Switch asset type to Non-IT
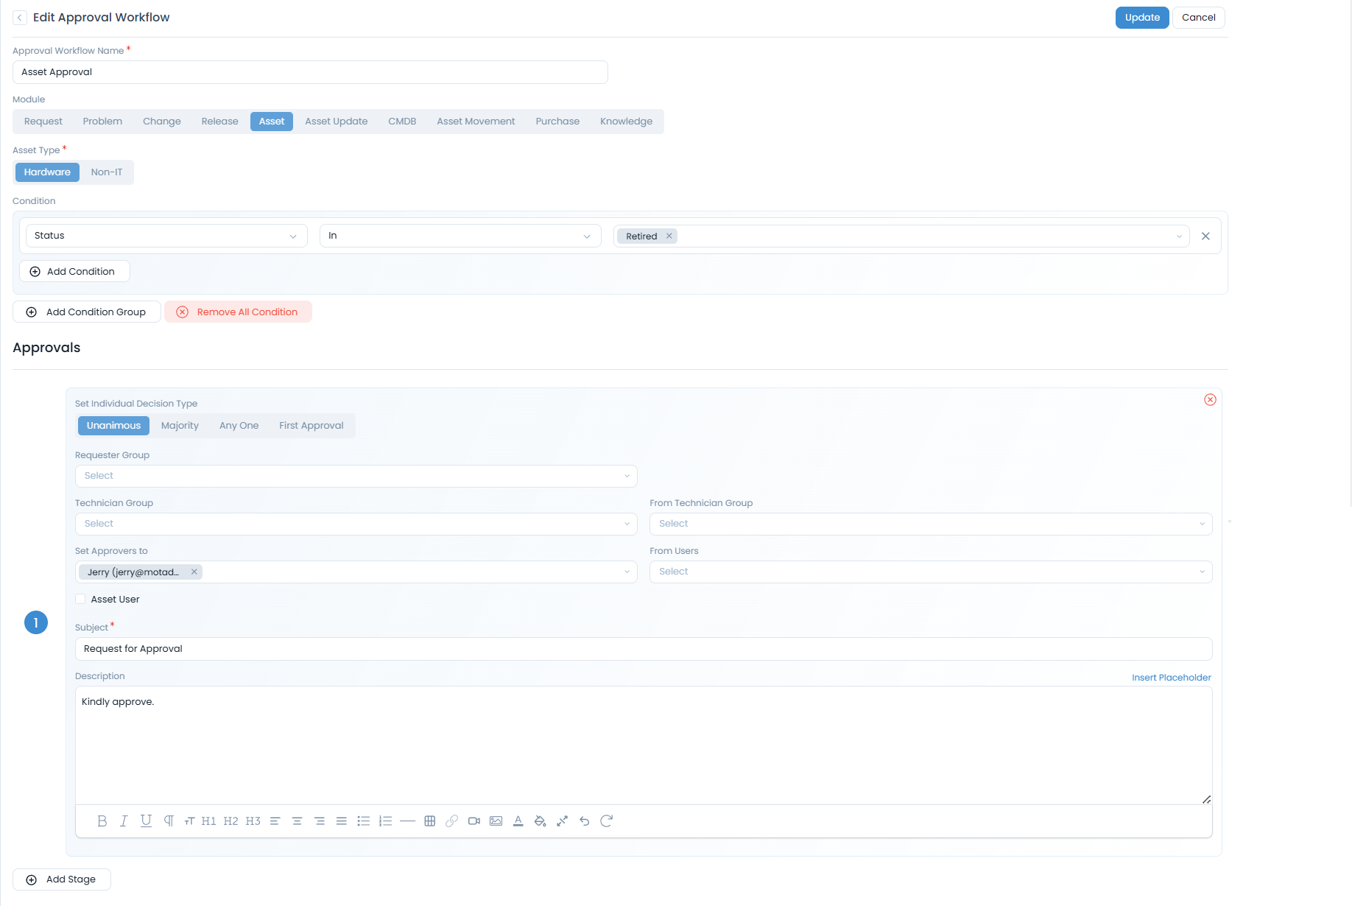This screenshot has height=906, width=1352. (107, 172)
